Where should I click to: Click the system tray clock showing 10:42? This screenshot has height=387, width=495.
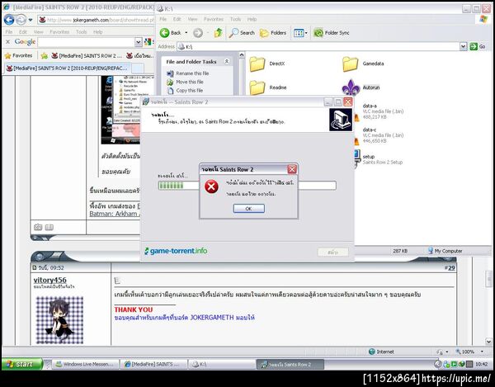click(482, 364)
